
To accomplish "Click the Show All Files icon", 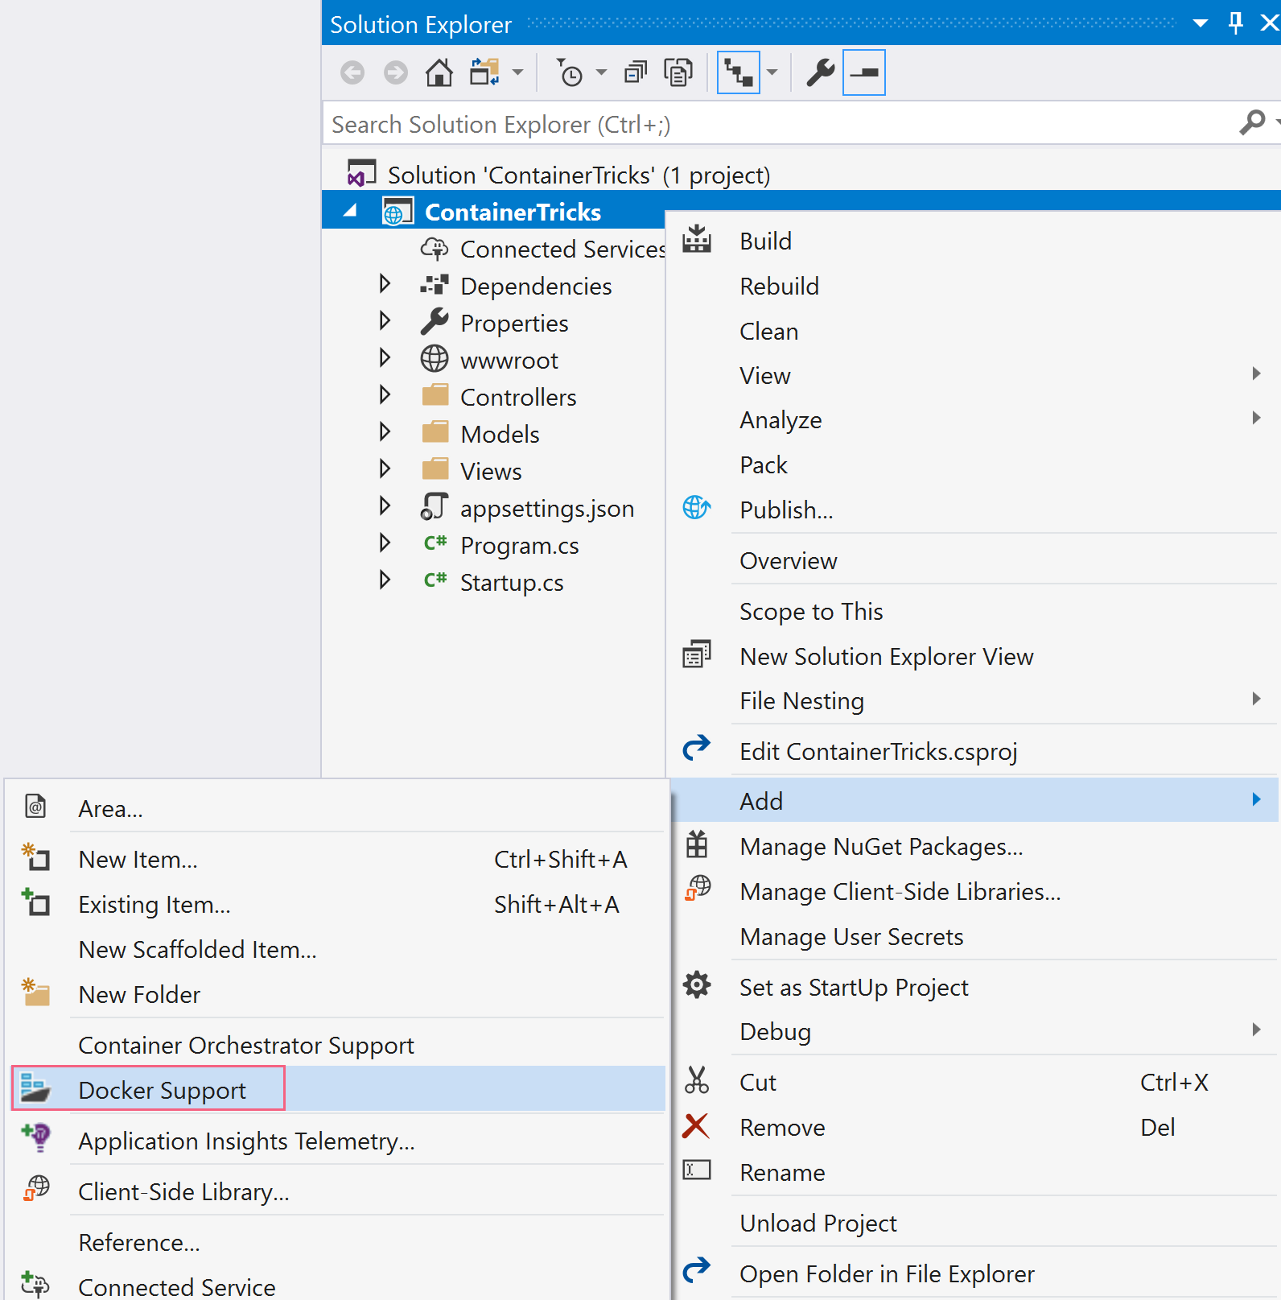I will 678,73.
